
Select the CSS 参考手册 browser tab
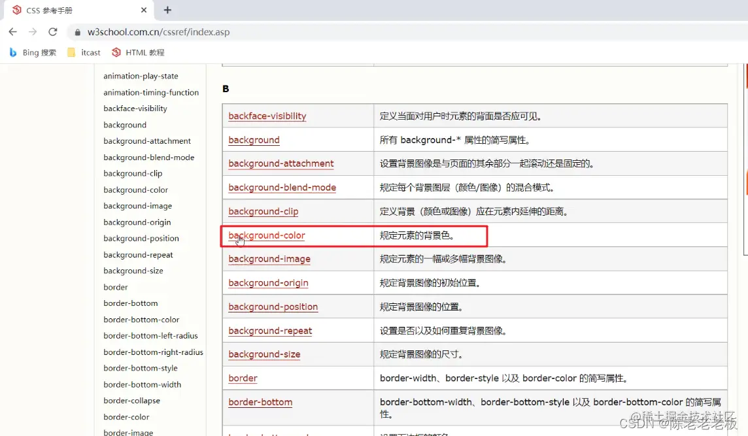click(78, 10)
